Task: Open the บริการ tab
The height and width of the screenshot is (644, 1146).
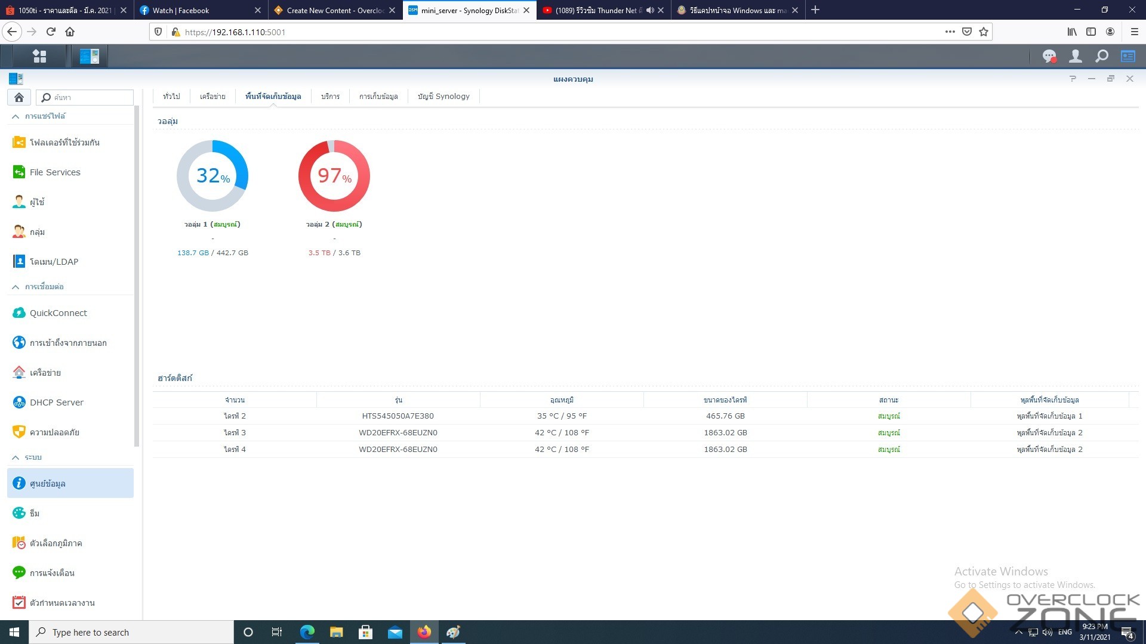Action: pyautogui.click(x=330, y=96)
